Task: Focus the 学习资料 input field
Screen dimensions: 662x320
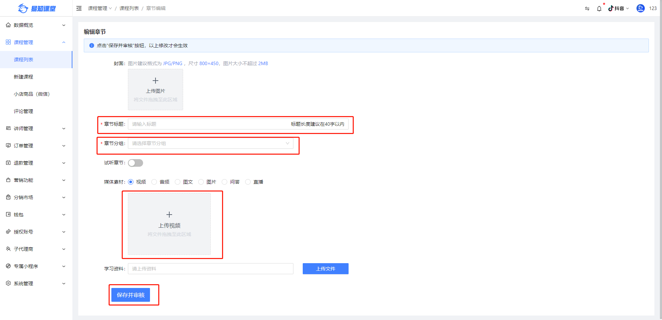Action: [211, 269]
